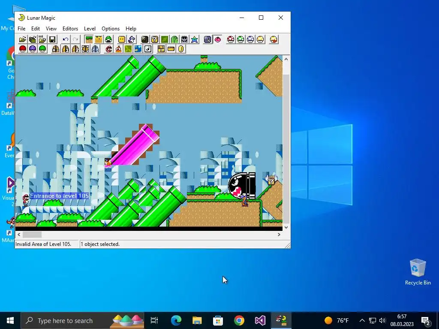Select the green Koopa shell sprite mode icon
439x329 pixels.
click(x=108, y=39)
